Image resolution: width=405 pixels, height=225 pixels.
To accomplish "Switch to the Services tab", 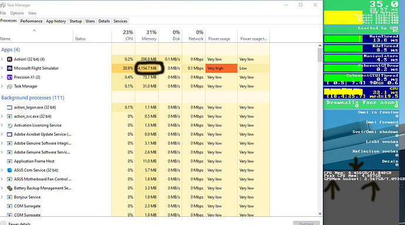I will pos(120,21).
